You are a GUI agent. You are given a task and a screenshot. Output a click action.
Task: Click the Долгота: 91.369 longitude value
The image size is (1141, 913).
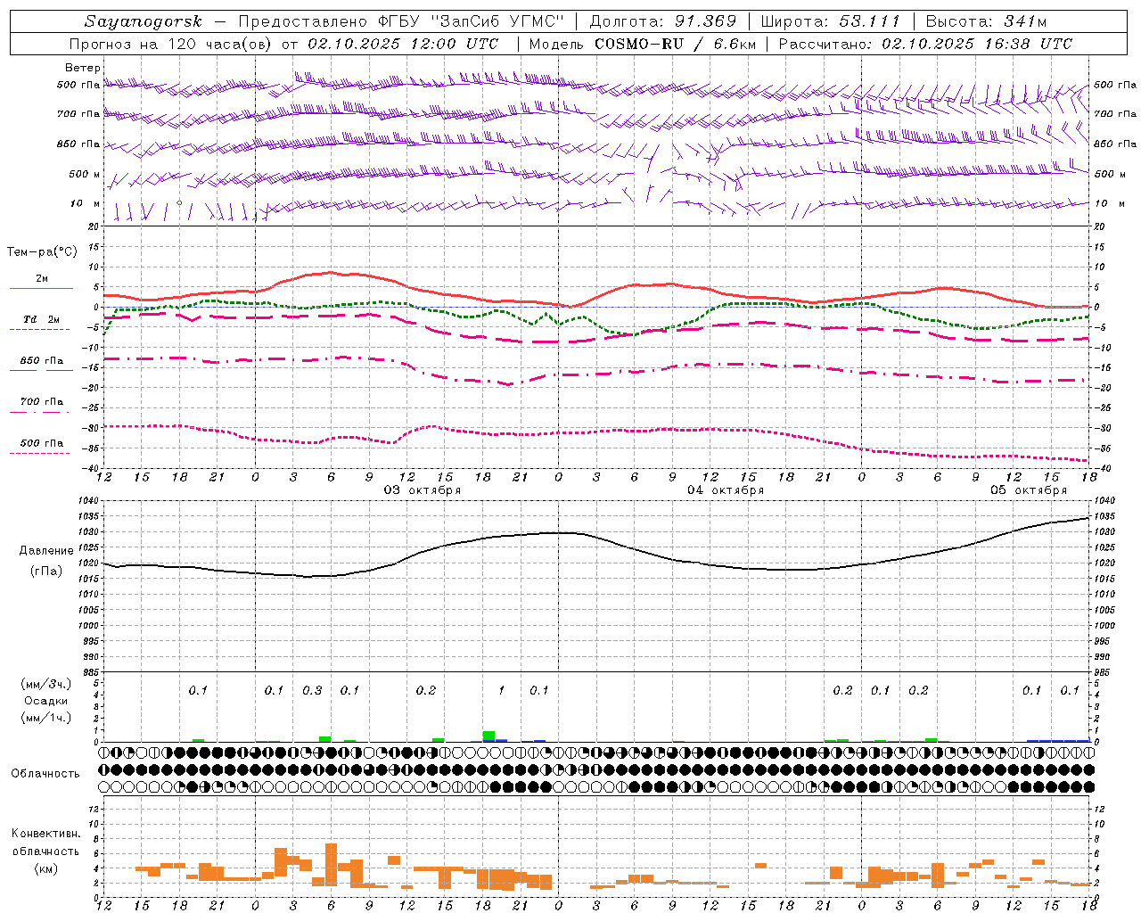(663, 21)
